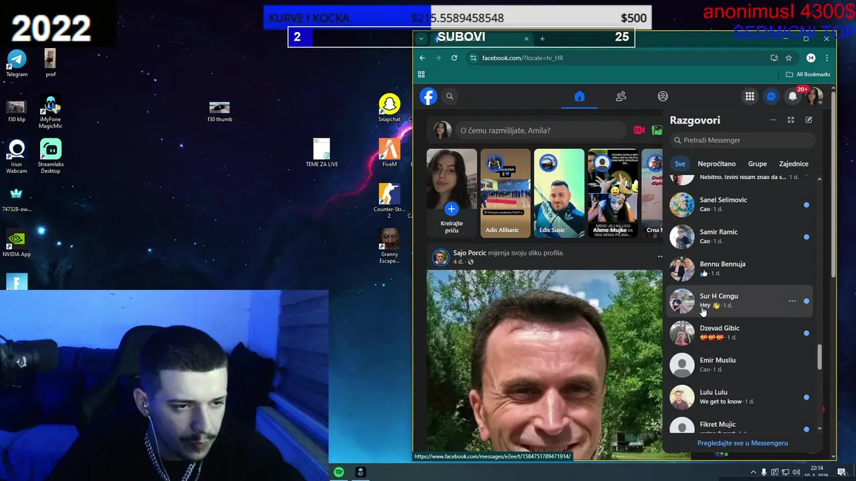Image resolution: width=856 pixels, height=481 pixels.
Task: Open the prof image on the desktop
Action: coord(50,62)
